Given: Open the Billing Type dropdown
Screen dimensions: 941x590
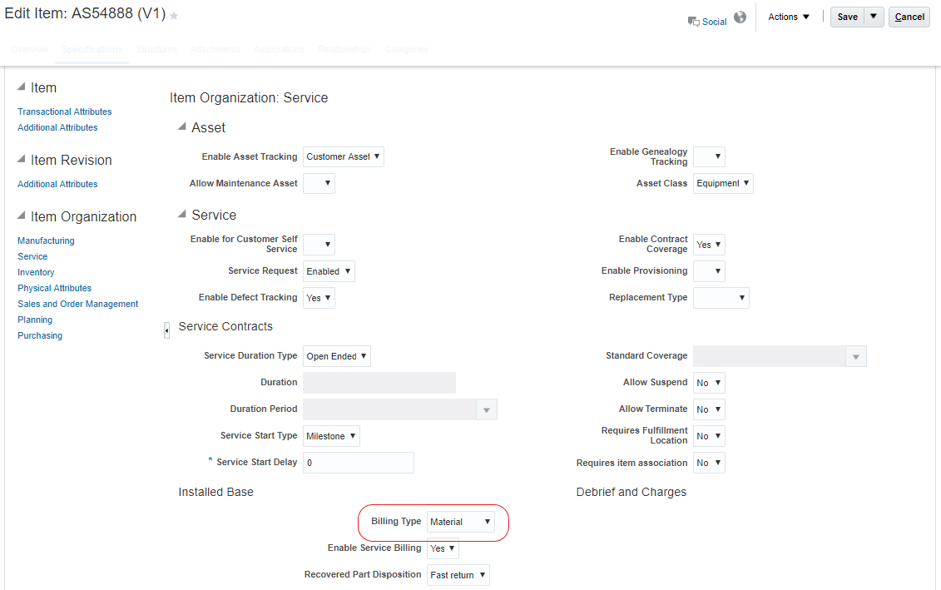Looking at the screenshot, I should (461, 522).
